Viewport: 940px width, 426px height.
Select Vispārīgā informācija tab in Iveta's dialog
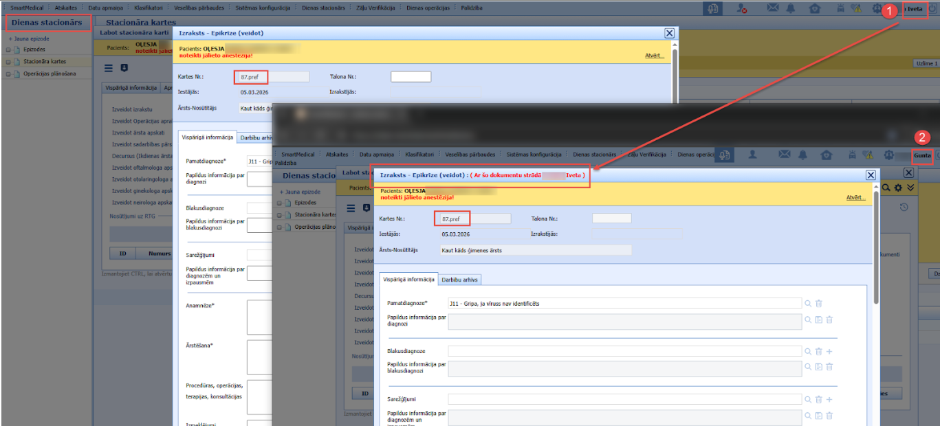(207, 137)
